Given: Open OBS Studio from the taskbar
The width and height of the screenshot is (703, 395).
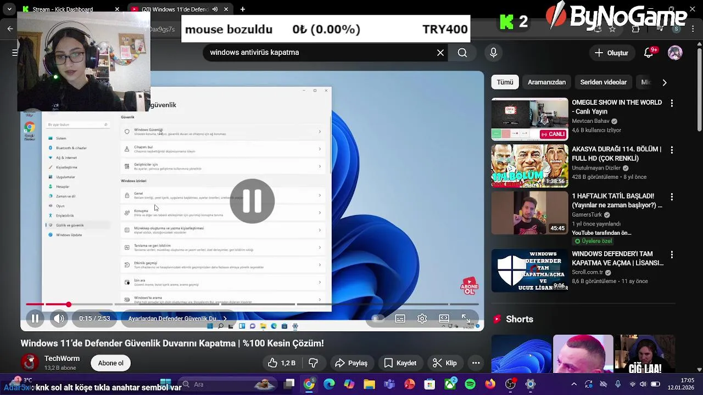Looking at the screenshot, I should click(x=510, y=384).
